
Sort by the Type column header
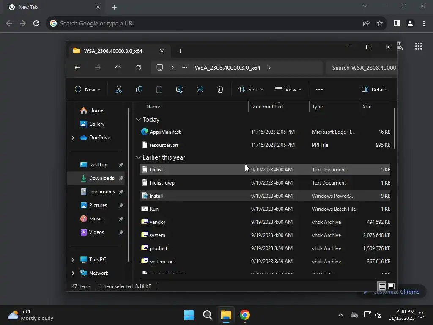[x=334, y=107]
